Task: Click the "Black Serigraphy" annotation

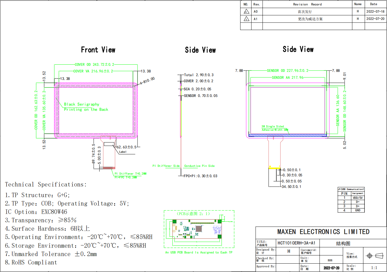Action: click(82, 104)
